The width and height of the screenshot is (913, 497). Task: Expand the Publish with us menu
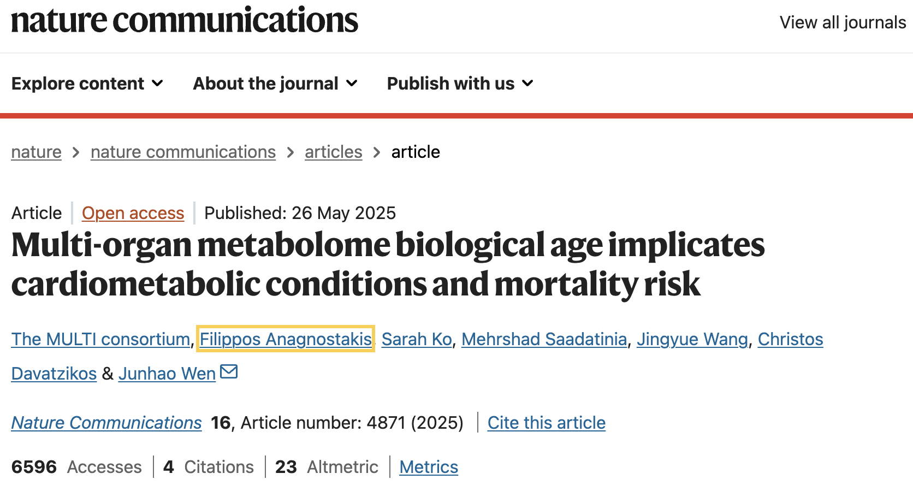[460, 84]
